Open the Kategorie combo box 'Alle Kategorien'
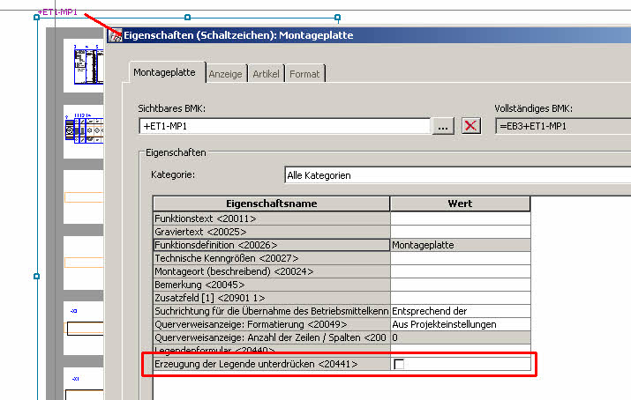The height and width of the screenshot is (400, 631). pyautogui.click(x=457, y=175)
